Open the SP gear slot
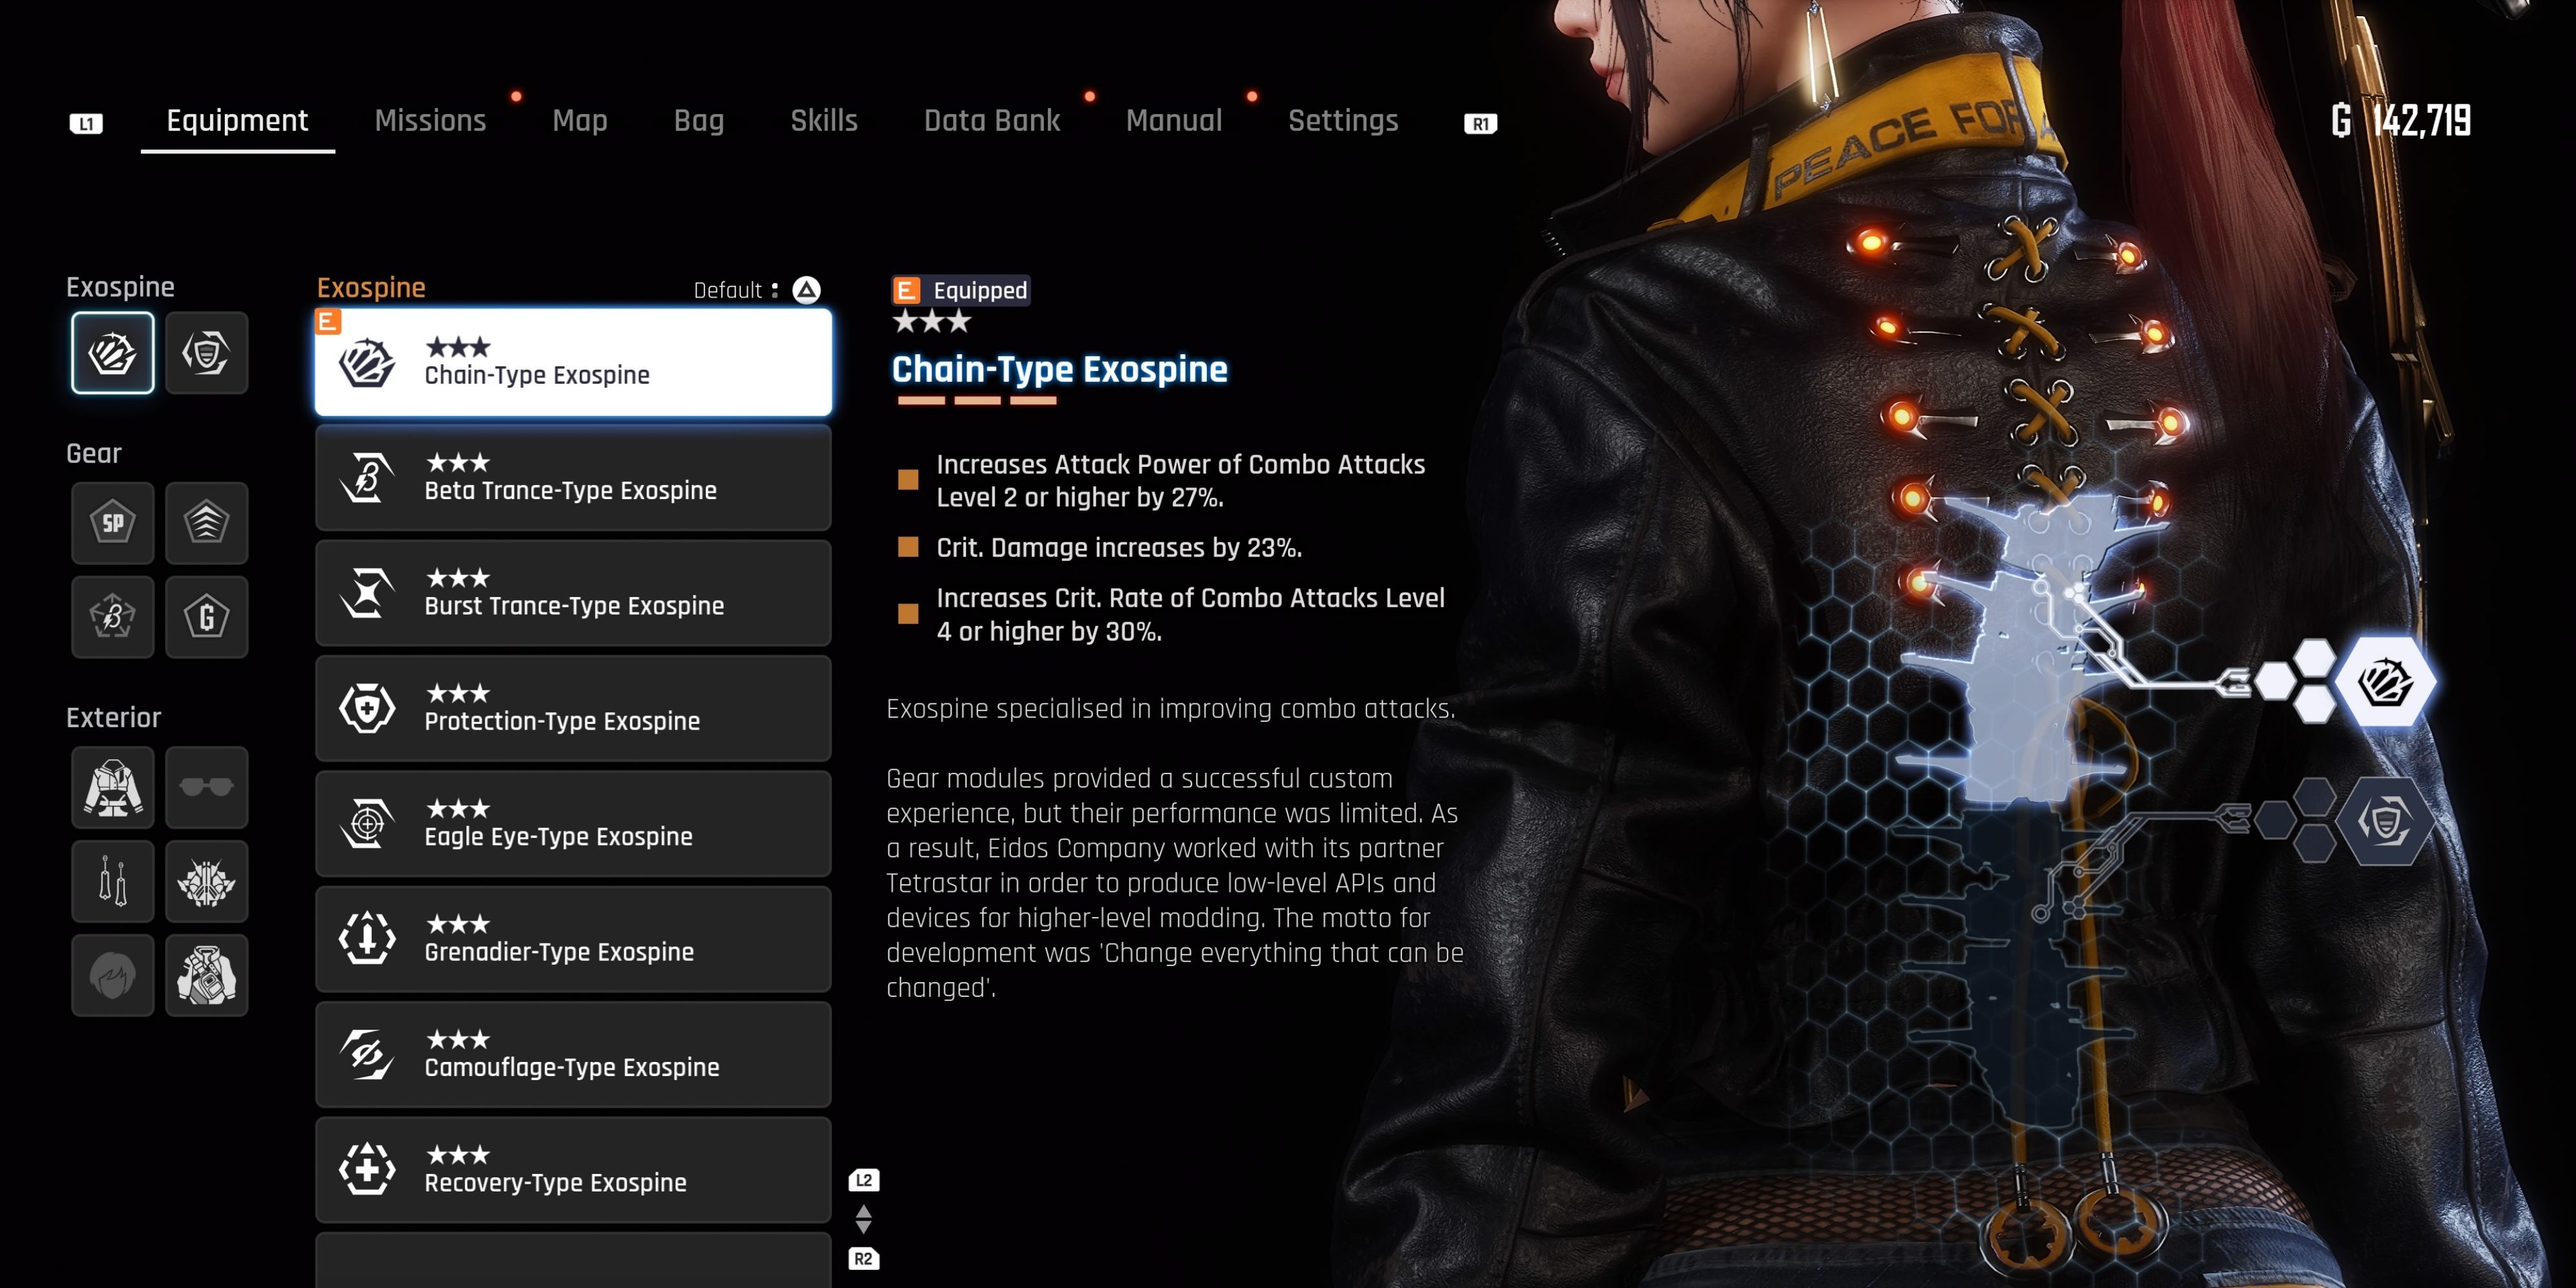The image size is (2576, 1288). [112, 522]
